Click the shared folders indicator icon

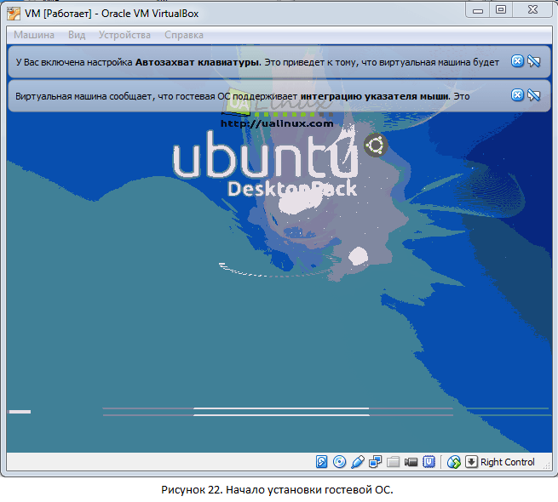[x=393, y=462]
